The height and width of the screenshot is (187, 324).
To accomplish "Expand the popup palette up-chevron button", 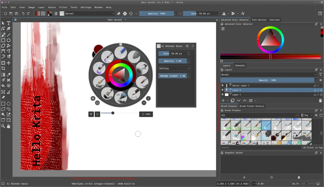I will (x=144, y=103).
